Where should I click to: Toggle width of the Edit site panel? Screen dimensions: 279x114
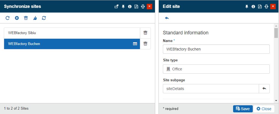266,7
